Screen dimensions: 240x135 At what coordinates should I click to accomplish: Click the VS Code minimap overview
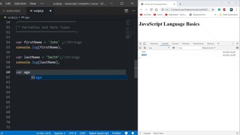coord(130,29)
